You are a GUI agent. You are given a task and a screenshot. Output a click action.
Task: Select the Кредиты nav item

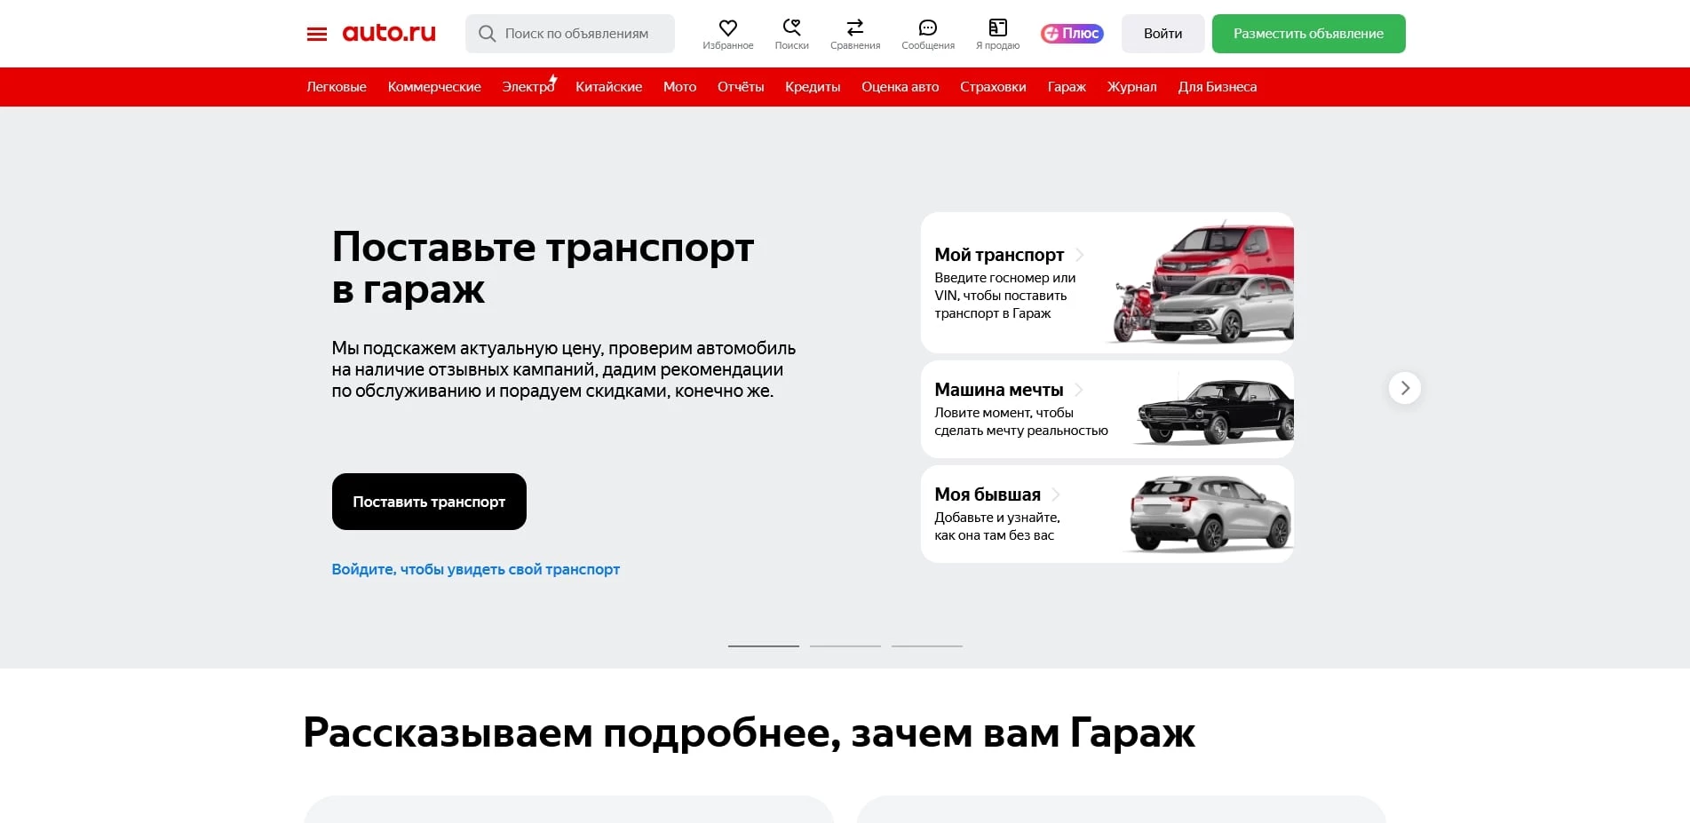pos(812,86)
